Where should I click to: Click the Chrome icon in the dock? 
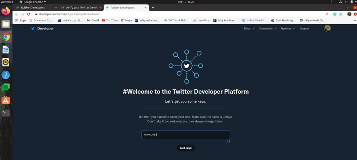(x=6, y=37)
